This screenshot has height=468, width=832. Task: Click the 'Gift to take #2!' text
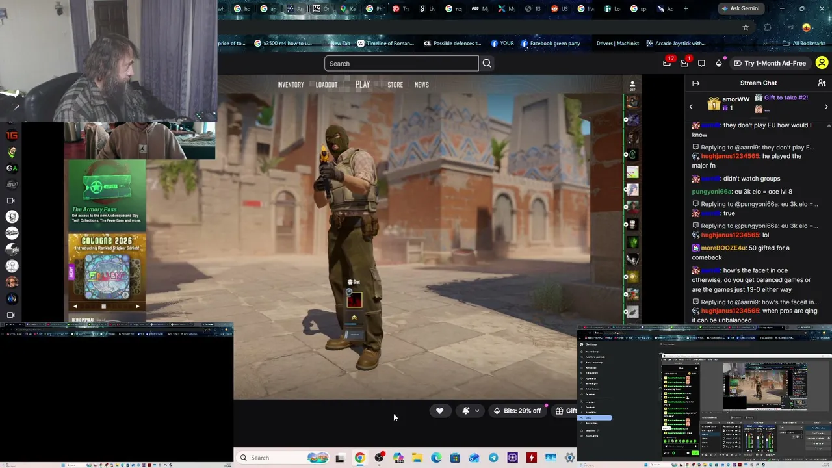[786, 97]
